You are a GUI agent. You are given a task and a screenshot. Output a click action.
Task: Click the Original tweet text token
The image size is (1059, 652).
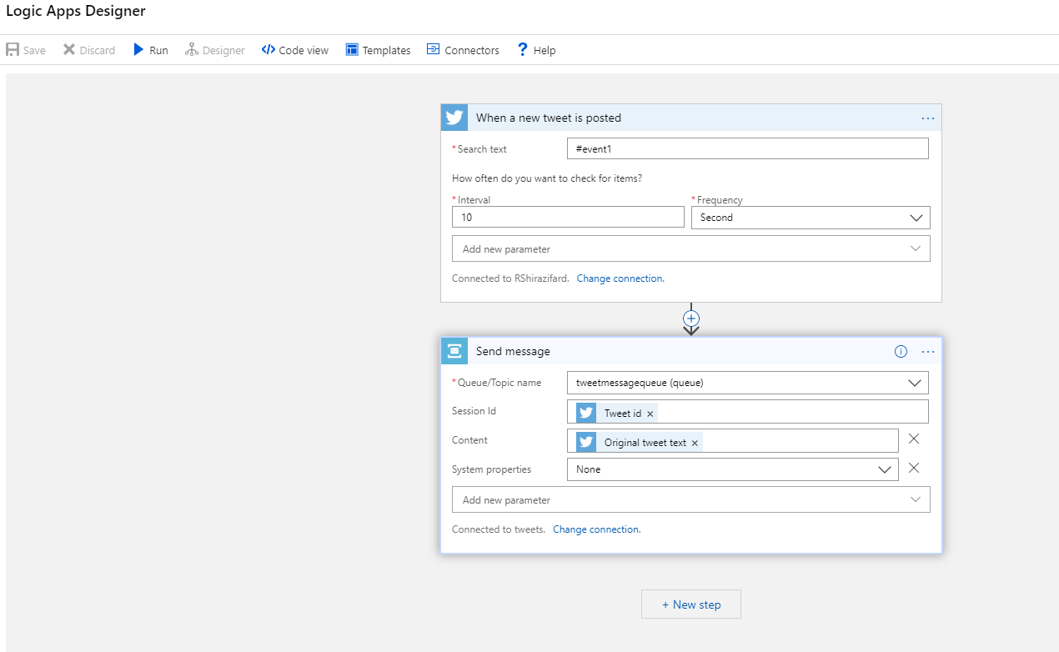point(640,443)
